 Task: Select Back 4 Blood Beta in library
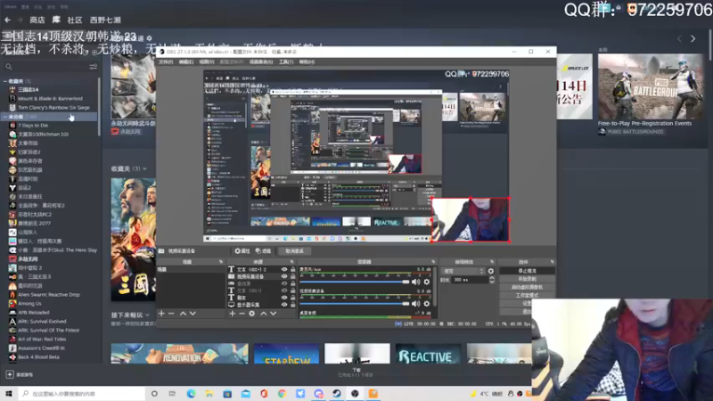pyautogui.click(x=38, y=357)
